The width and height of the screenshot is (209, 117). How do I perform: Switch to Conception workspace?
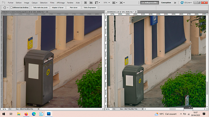[x=166, y=3]
